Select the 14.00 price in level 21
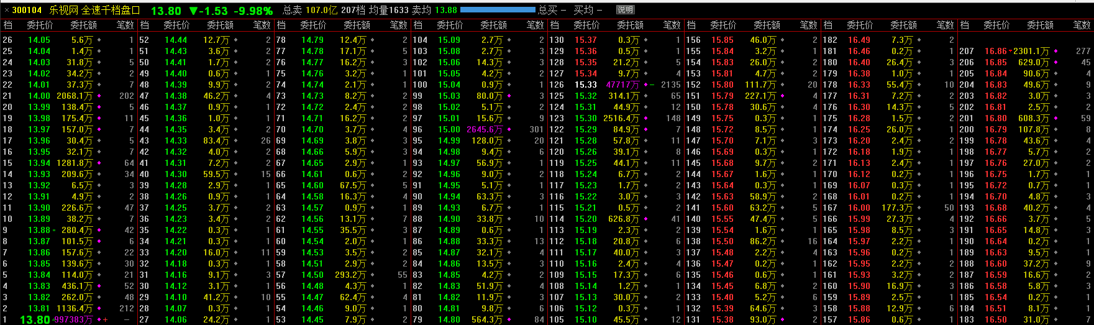Viewport: 1094px width, 325px height. pos(39,96)
